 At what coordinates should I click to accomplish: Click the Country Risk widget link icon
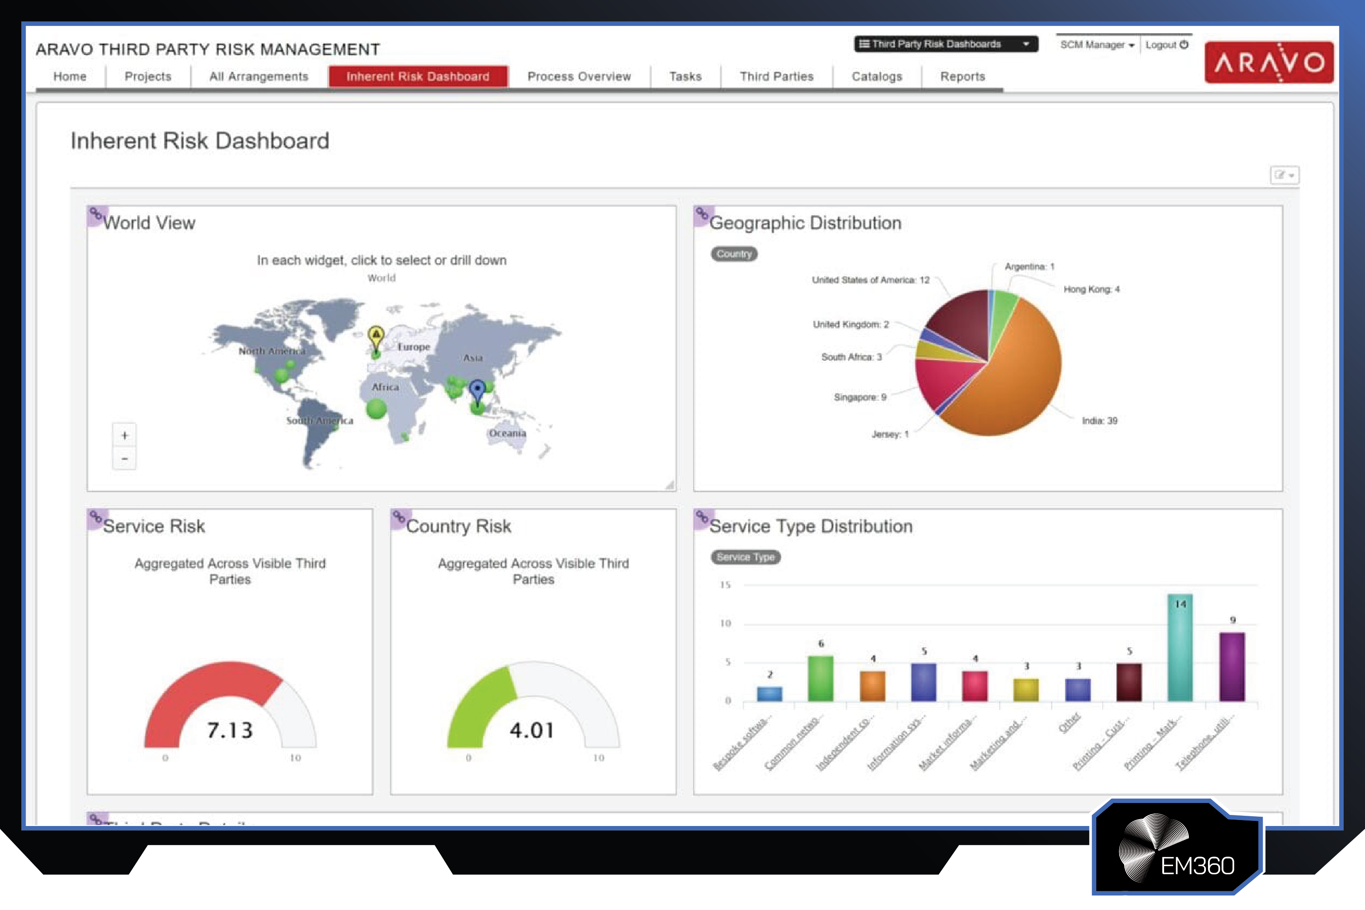pos(399,517)
